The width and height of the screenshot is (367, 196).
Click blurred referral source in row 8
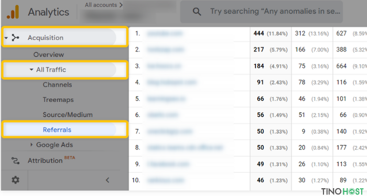[185, 148]
